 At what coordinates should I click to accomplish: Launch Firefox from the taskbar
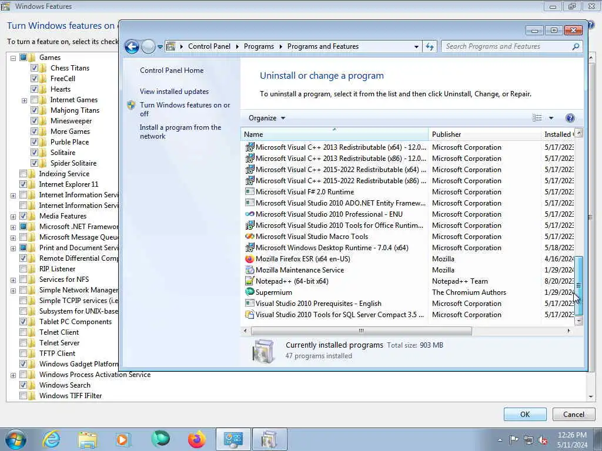(x=196, y=439)
